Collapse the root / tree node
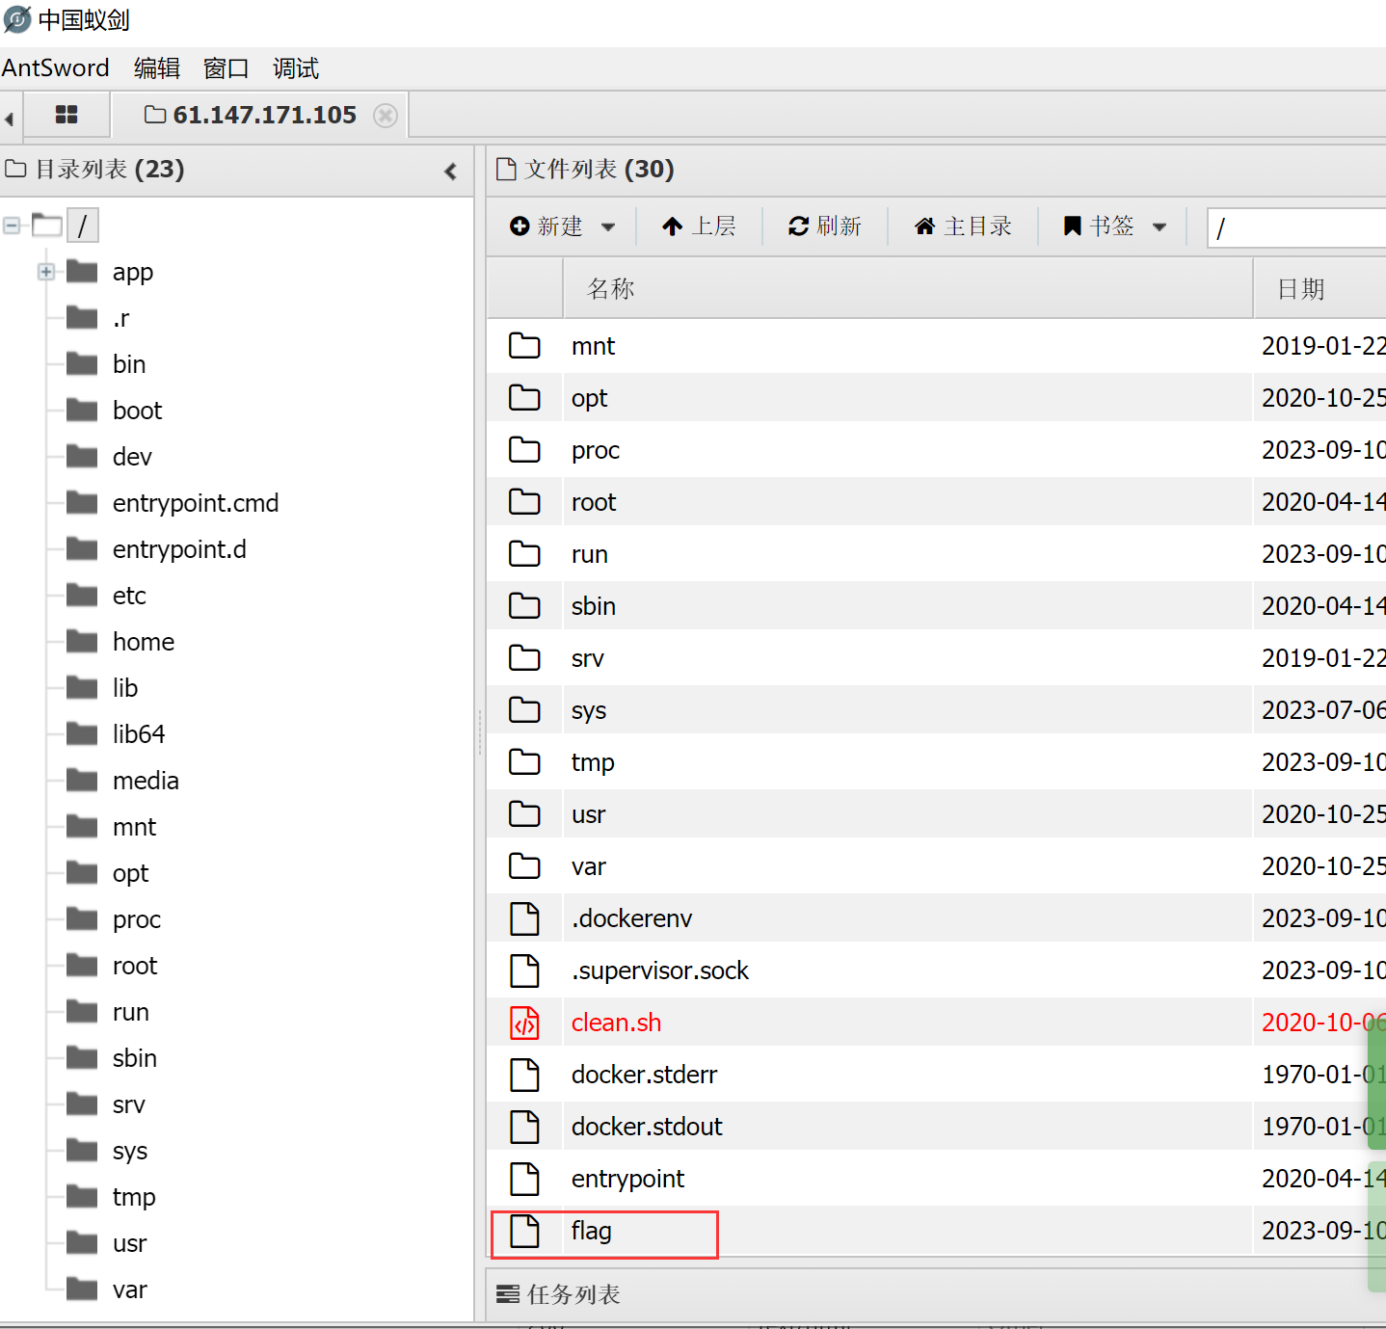 click(12, 226)
